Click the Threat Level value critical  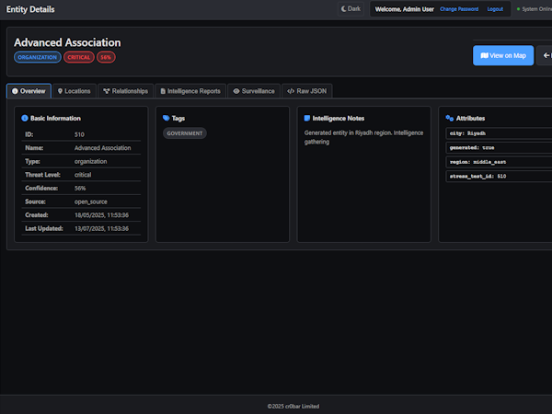coord(83,175)
